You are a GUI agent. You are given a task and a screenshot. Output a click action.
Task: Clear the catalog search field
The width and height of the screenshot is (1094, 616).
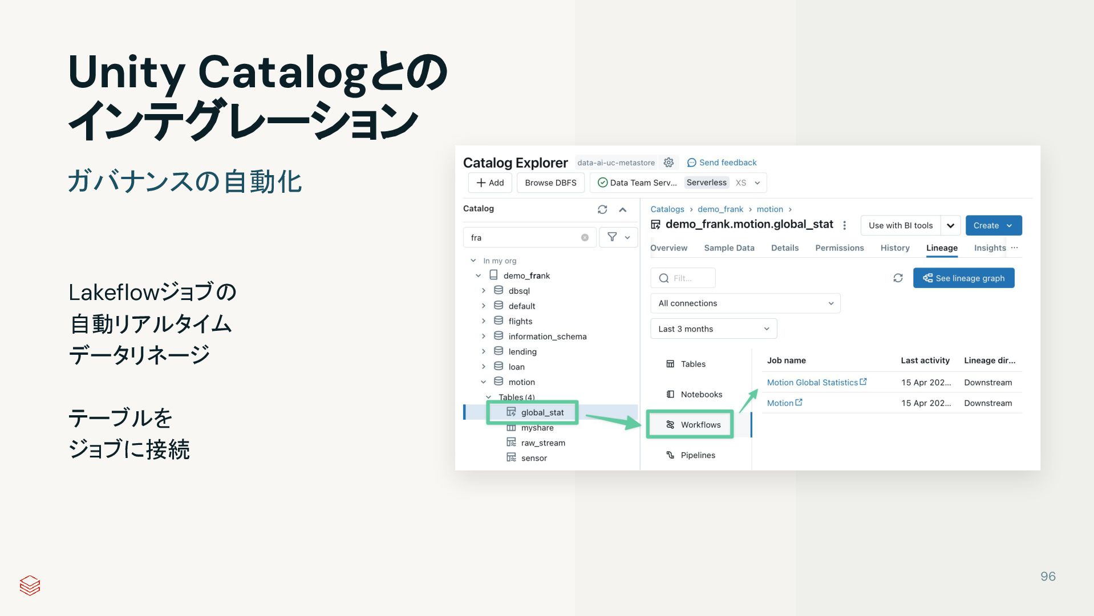click(585, 238)
